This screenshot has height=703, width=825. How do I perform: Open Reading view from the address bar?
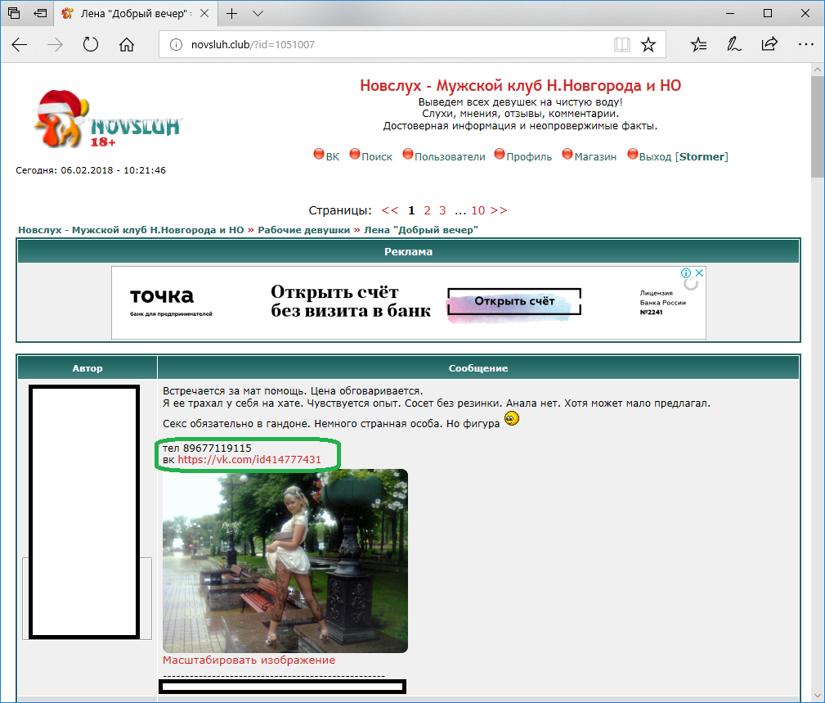[622, 45]
